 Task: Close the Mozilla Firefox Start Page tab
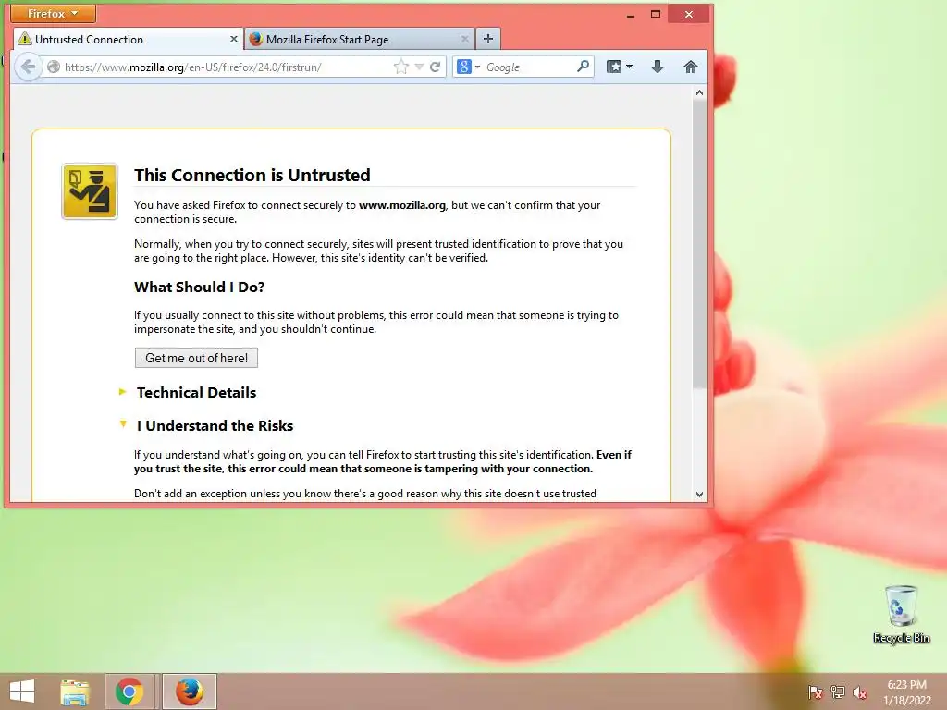click(x=464, y=39)
